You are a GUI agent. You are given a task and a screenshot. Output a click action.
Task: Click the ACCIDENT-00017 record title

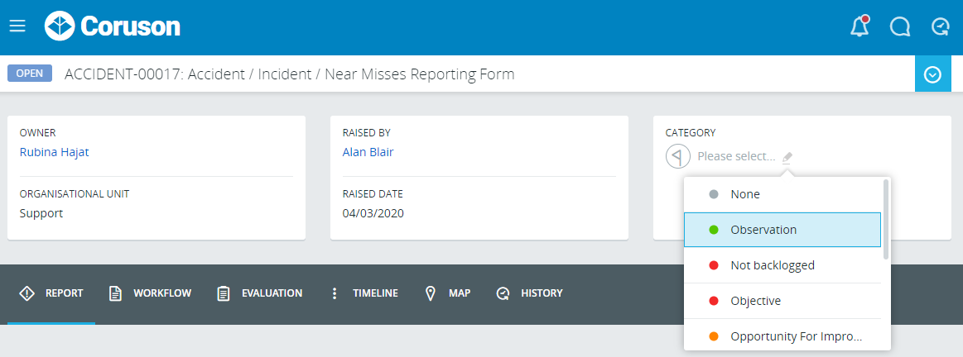point(289,74)
